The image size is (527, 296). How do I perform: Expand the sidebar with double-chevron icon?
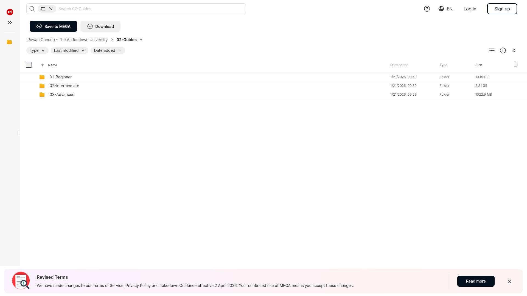tap(10, 22)
